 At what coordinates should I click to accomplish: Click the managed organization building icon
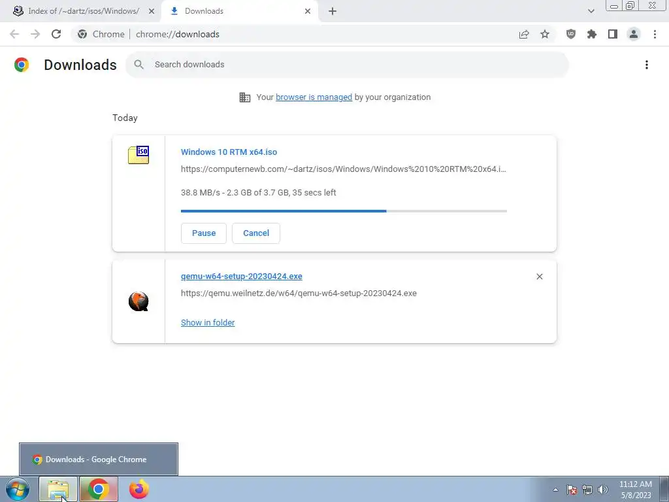pos(245,97)
